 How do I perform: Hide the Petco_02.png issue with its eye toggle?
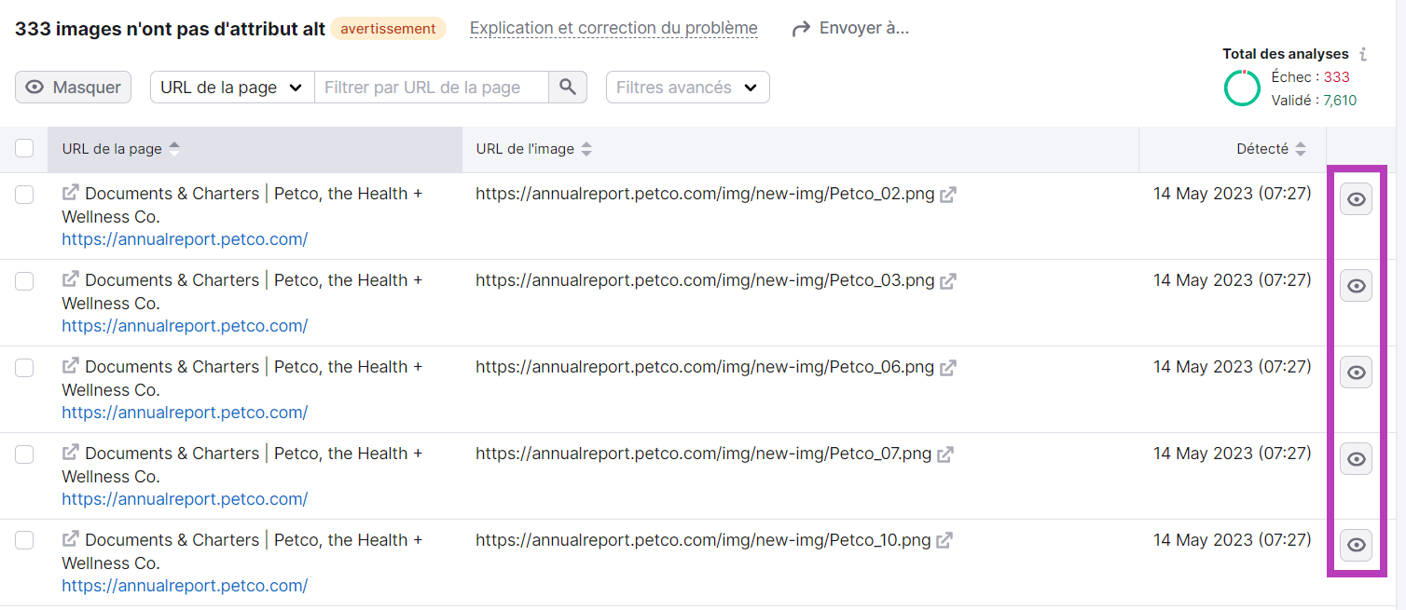(x=1356, y=198)
